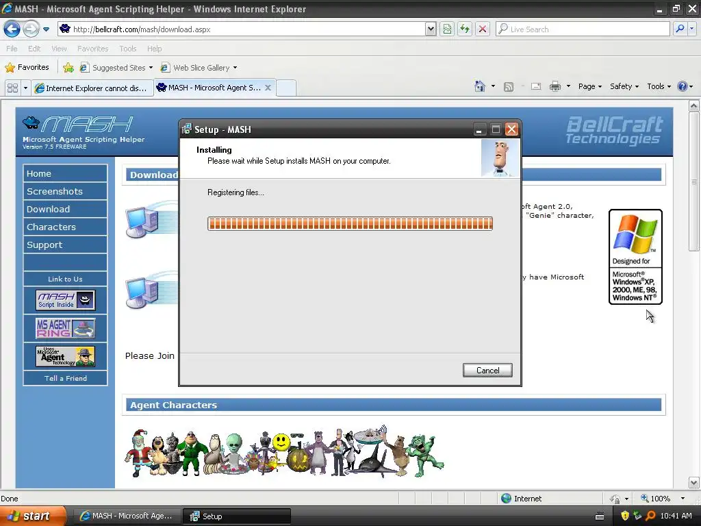
Task: Click the blue Help question icon
Action: tap(683, 86)
